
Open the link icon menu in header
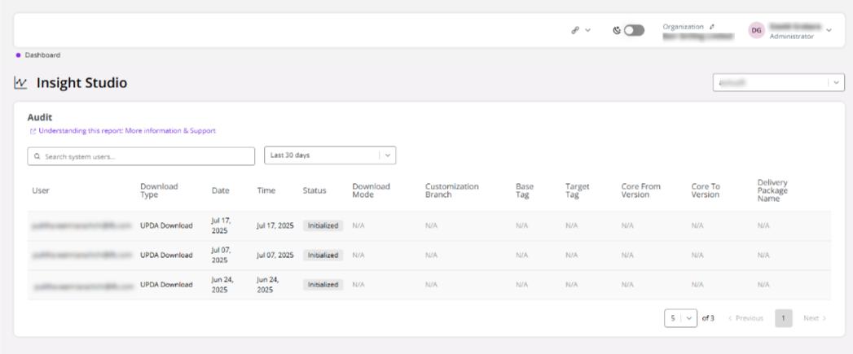pyautogui.click(x=575, y=30)
